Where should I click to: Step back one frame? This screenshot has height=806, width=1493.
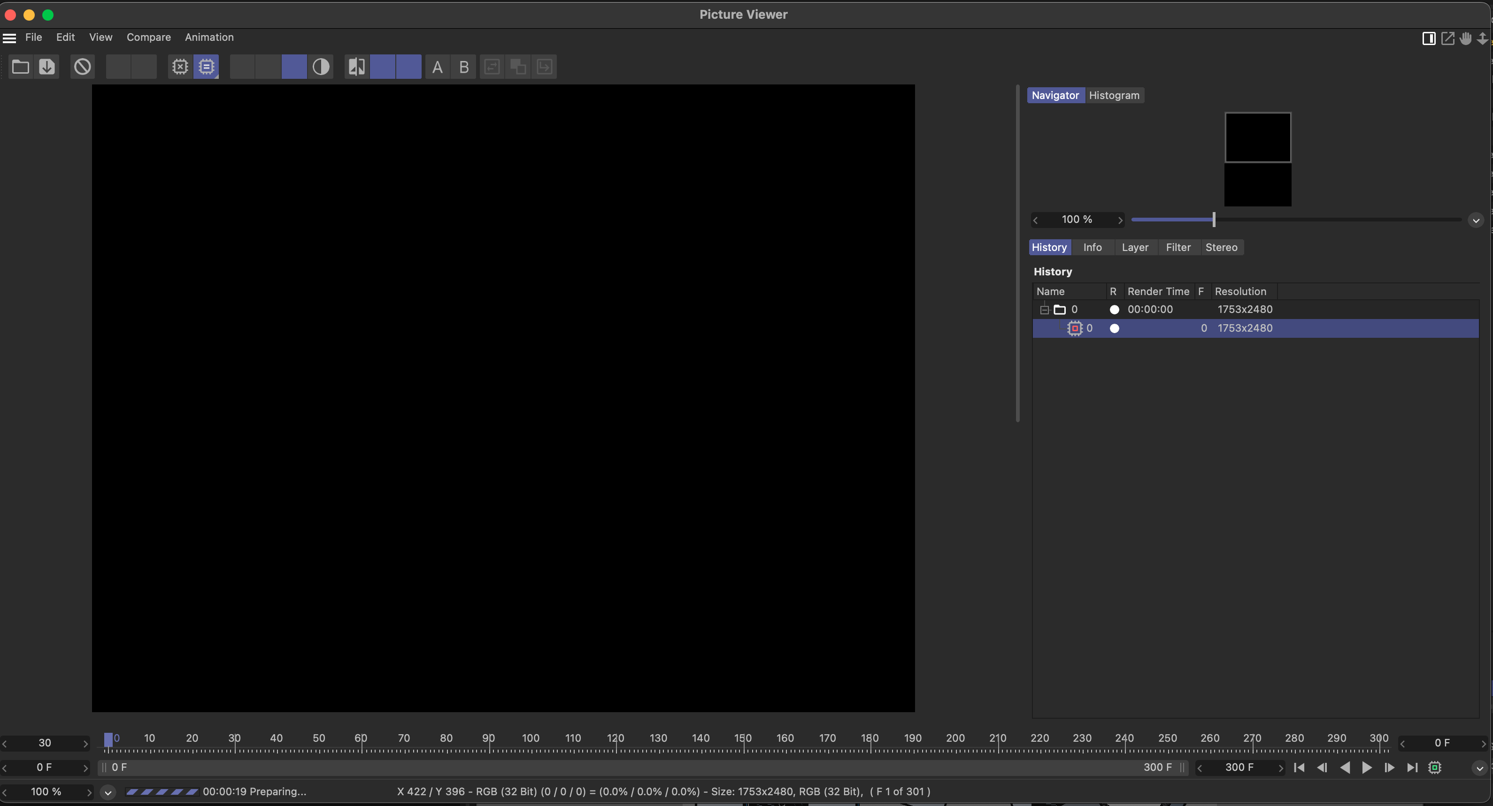tap(1322, 768)
